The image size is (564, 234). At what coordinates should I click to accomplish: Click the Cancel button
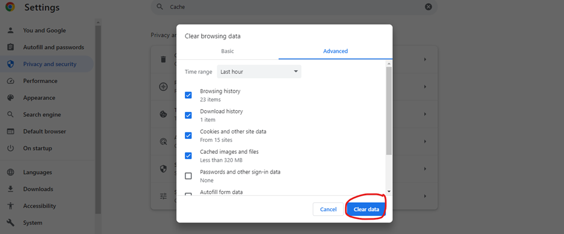pos(328,209)
